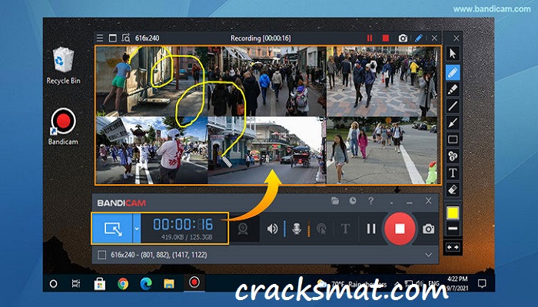Screen dimensions: 538x307
Task: Click the double-arrow expand button on drawing panel
Action: pos(453,247)
